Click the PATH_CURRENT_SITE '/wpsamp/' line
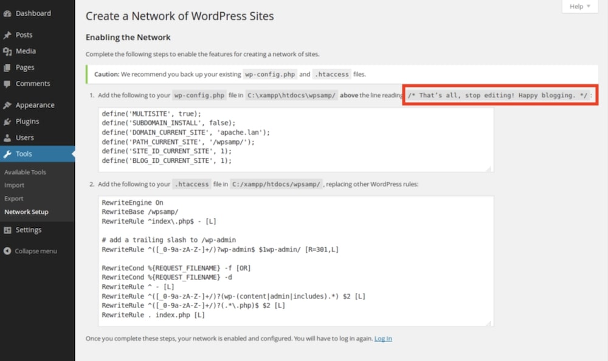The width and height of the screenshot is (608, 361). coord(178,142)
